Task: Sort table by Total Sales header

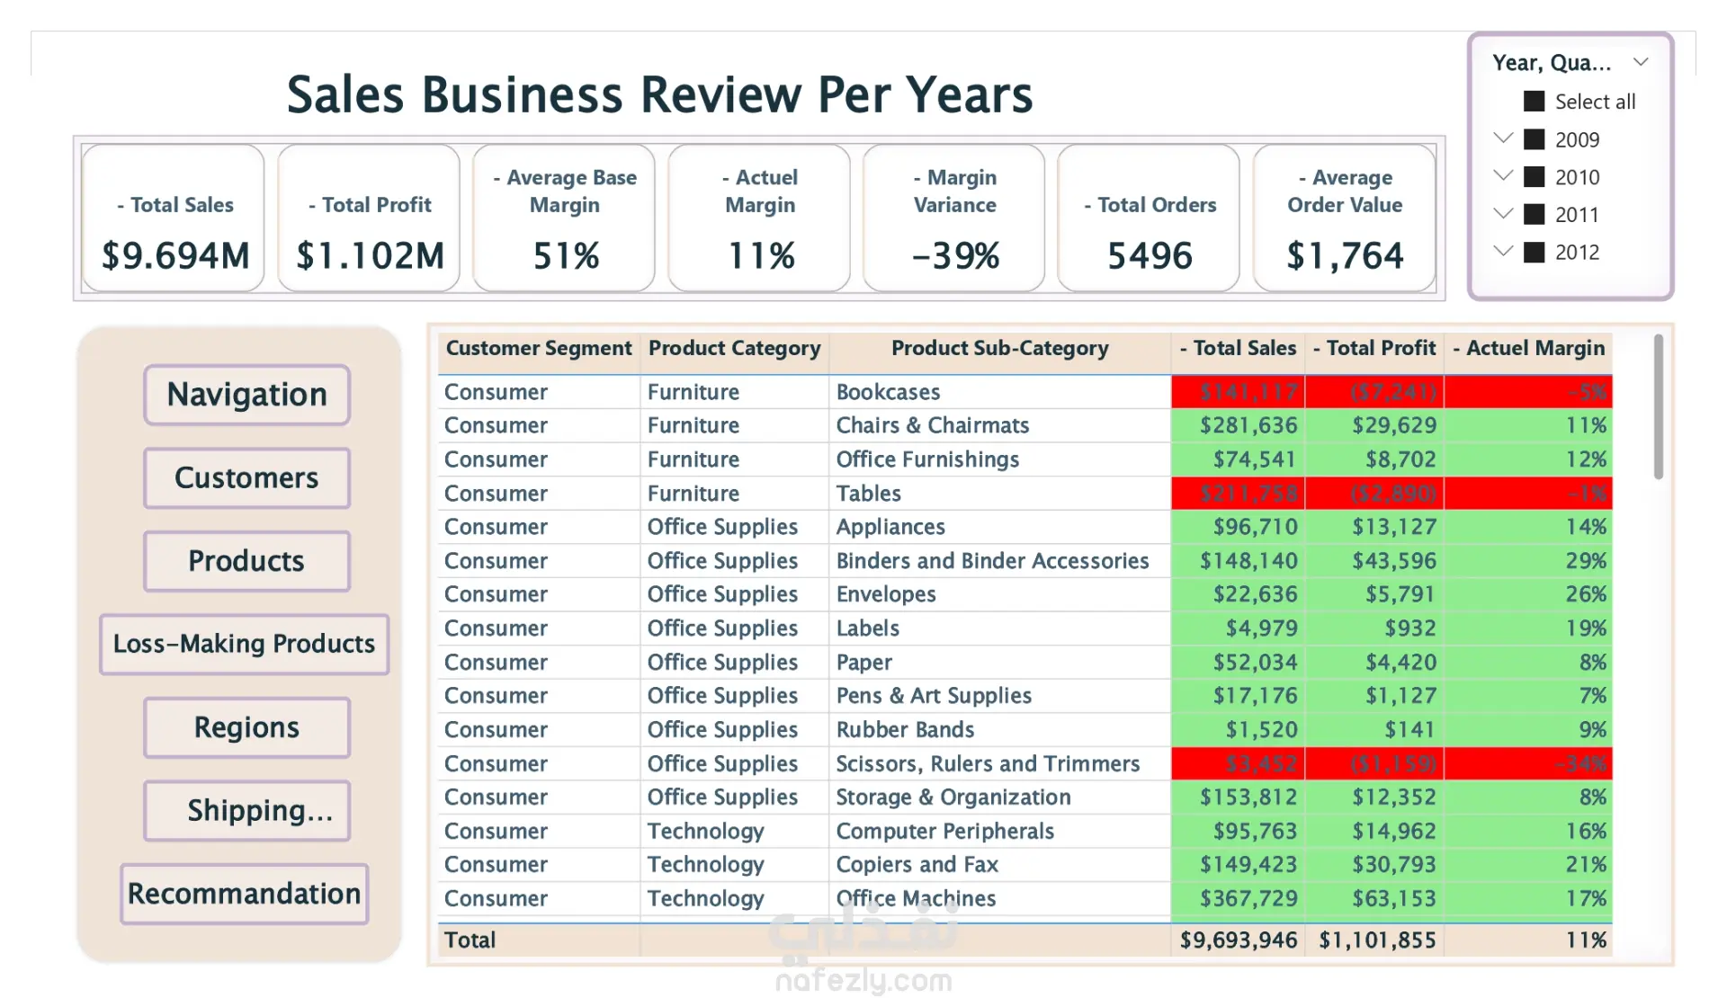Action: coord(1238,348)
